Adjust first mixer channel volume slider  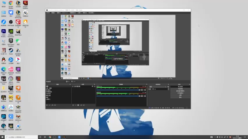pos(118,90)
